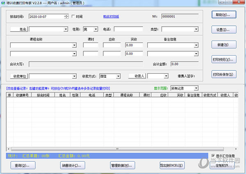
Task: Click the 应收 table column header
Action: point(160,95)
